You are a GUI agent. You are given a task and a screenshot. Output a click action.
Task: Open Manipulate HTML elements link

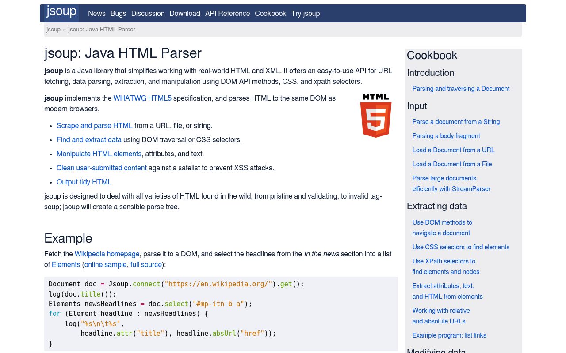tap(99, 154)
